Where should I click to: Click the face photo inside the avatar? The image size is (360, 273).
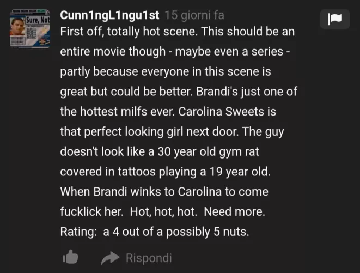pos(17,26)
